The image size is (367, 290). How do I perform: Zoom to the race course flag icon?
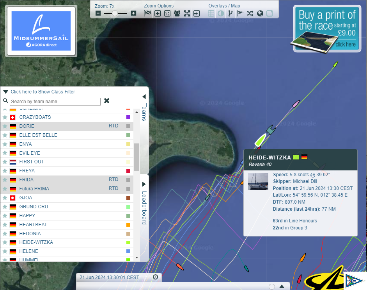147,13
